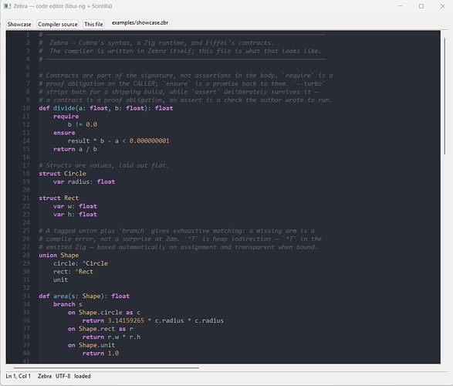This screenshot has width=453, height=386.
Task: Open the Compiler source file
Action: (58, 24)
